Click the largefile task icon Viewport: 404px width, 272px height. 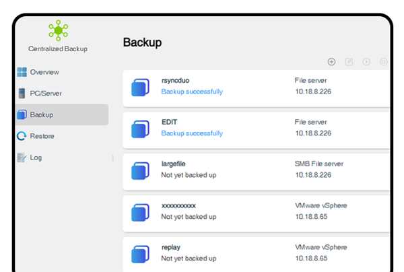point(140,170)
